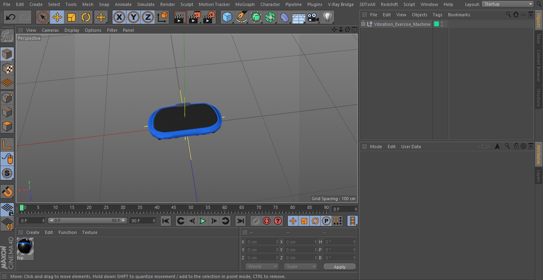Open Edit Render Settings

point(209,17)
